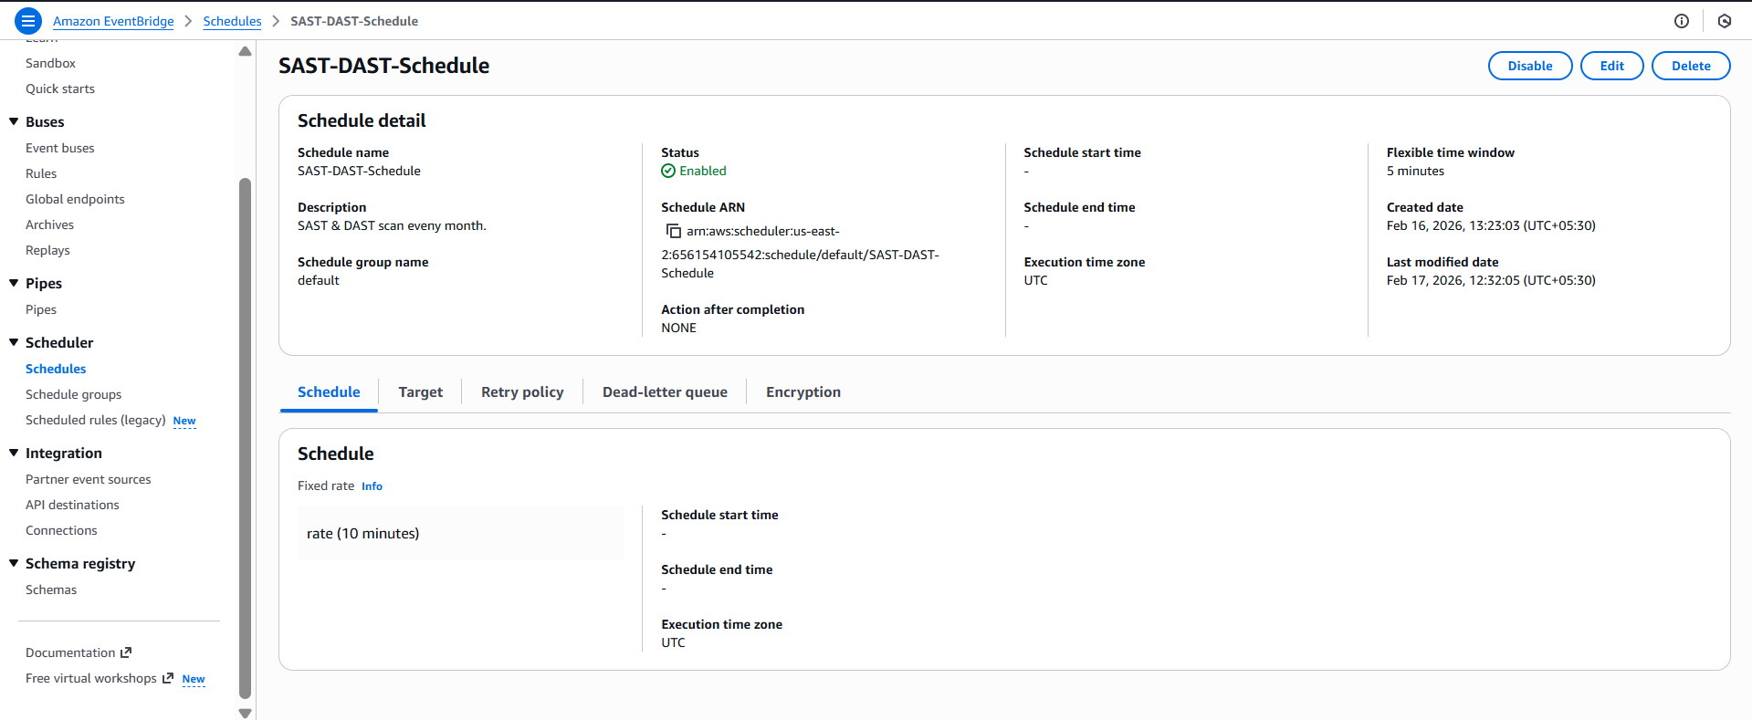1752x720 pixels.
Task: Open the Fixed rate Info link
Action: click(372, 486)
